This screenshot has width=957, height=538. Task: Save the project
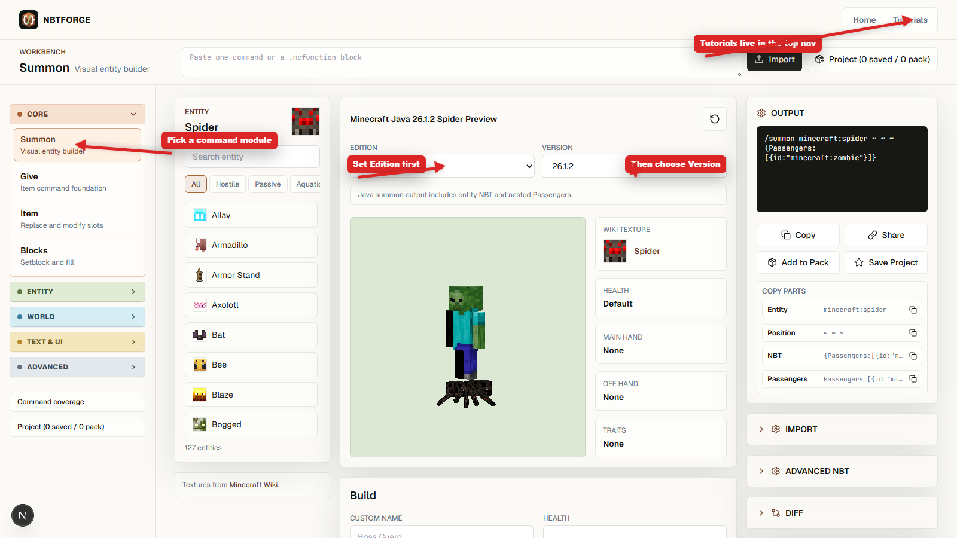pos(886,262)
